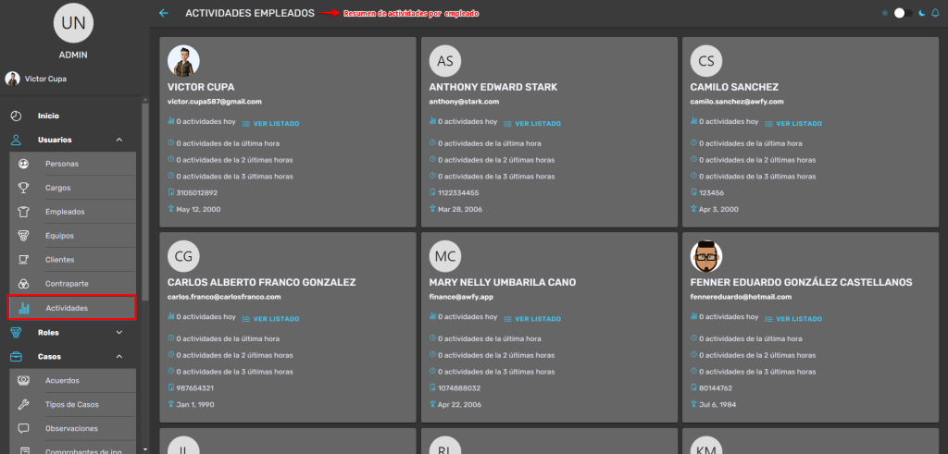Viewport: 948px width, 454px height.
Task: Collapse the Casos section chevron
Action: pyautogui.click(x=119, y=356)
